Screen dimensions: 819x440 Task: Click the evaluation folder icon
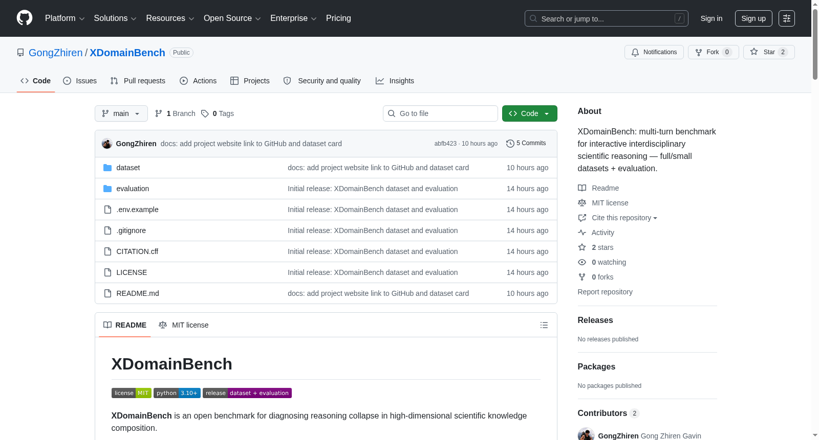[107, 189]
